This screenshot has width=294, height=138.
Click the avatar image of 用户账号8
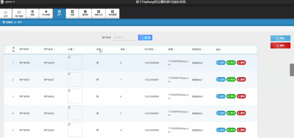point(75,63)
